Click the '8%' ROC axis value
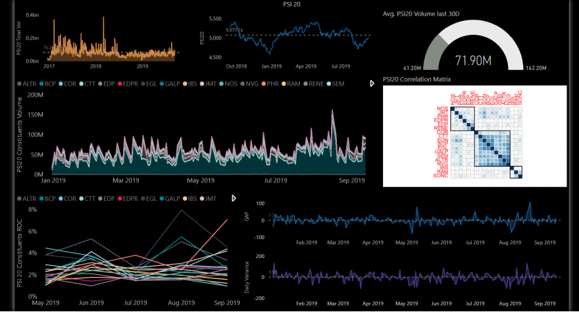The image size is (579, 312). tap(32, 210)
